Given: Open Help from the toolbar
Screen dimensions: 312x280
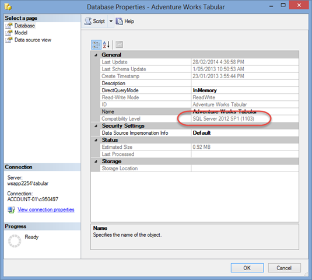Looking at the screenshot, I should (x=125, y=21).
